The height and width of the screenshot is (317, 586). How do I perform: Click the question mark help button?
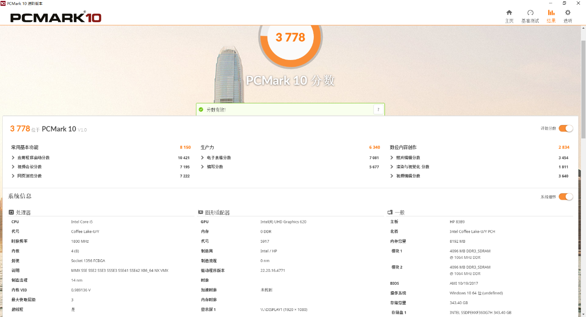pos(378,109)
